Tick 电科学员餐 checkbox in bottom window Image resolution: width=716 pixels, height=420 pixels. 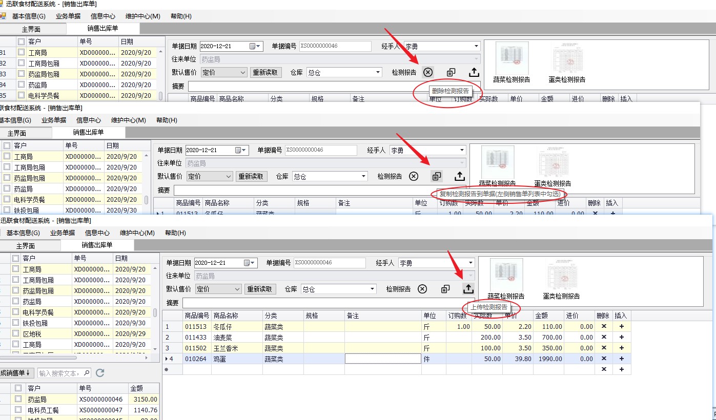pyautogui.click(x=15, y=312)
